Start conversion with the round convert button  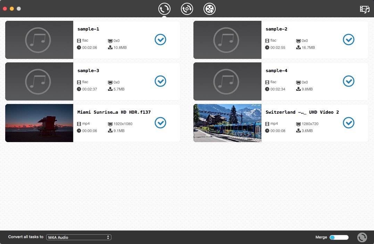pos(362,237)
